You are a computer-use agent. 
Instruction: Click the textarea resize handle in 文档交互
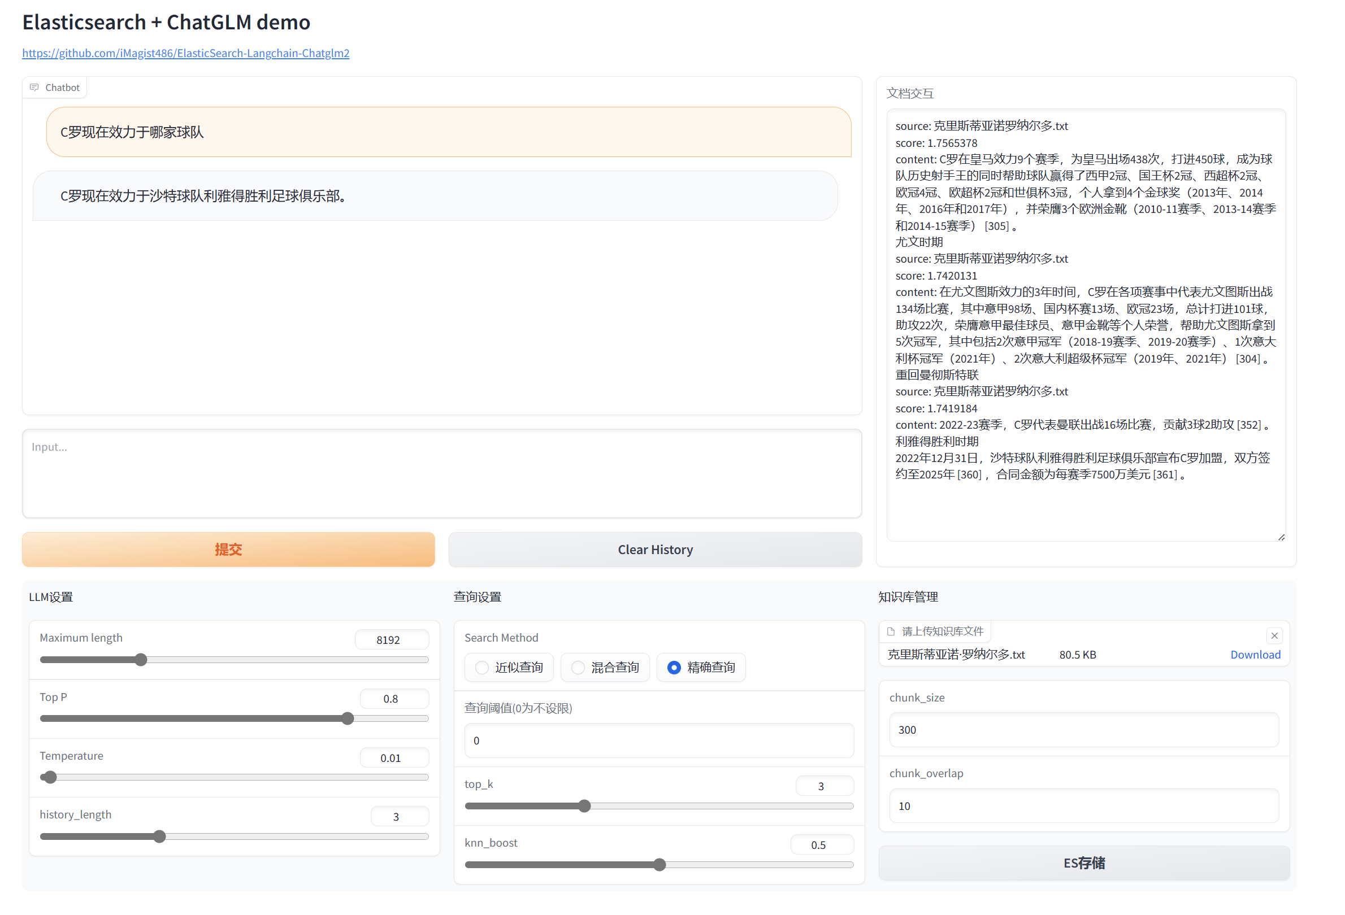pos(1282,538)
